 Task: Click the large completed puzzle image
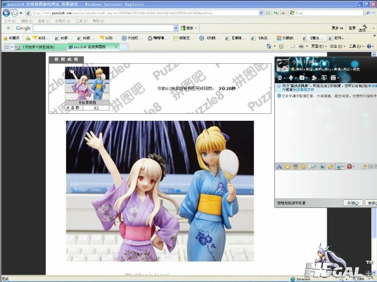160,191
